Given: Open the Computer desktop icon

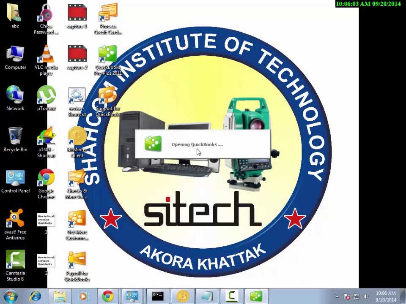Looking at the screenshot, I should coord(15,57).
